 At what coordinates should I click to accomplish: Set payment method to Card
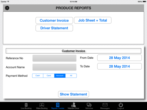pyautogui.click(x=49, y=75)
